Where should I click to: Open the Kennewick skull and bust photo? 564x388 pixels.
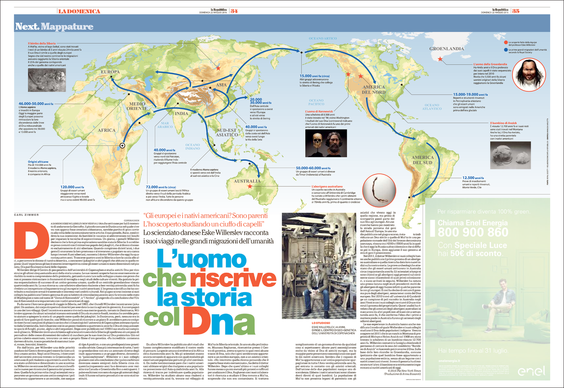click(x=326, y=143)
